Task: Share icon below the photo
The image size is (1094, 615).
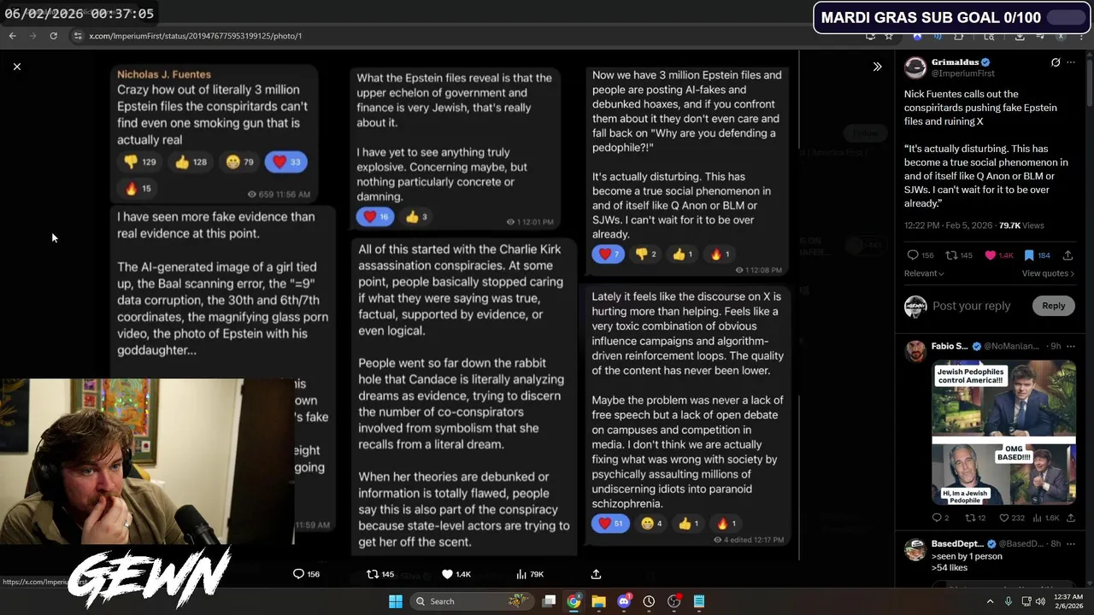Action: tap(596, 574)
